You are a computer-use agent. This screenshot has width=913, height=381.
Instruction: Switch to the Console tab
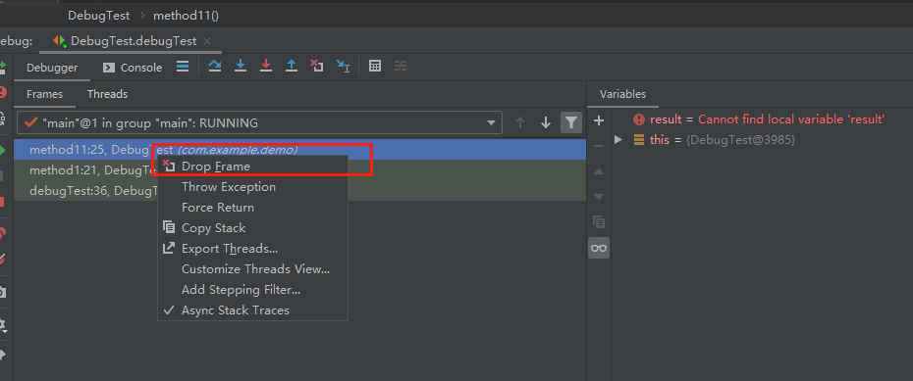coord(133,68)
